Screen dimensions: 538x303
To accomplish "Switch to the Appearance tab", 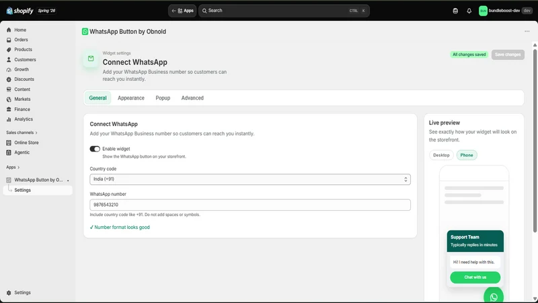I will tap(131, 98).
